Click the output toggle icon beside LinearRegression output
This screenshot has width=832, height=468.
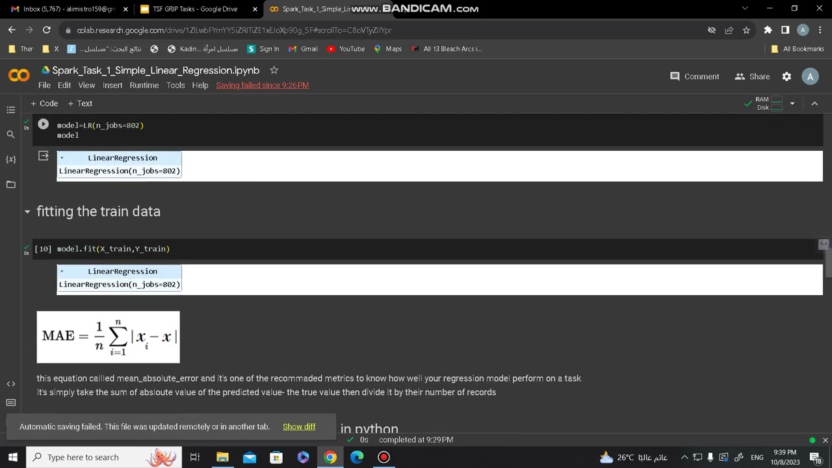coord(43,156)
